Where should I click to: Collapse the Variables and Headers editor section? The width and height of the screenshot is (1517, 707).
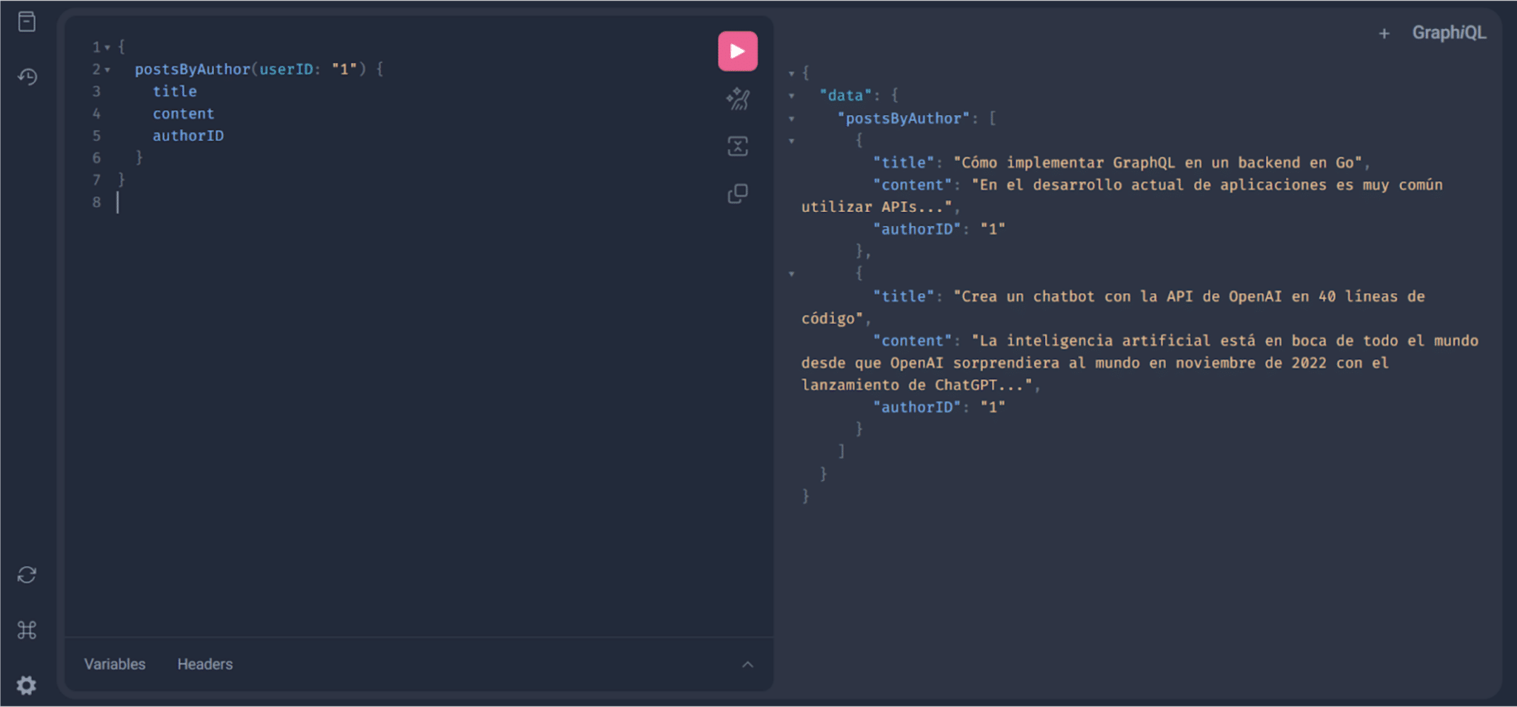[748, 664]
